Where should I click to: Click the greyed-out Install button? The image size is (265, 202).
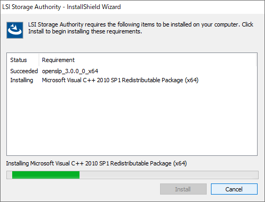pyautogui.click(x=183, y=189)
